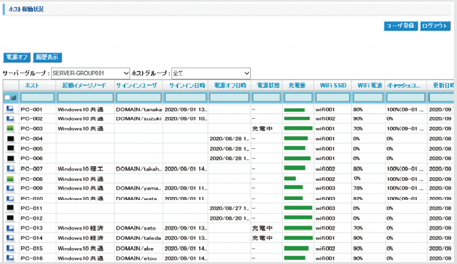457x264 pixels.
Task: Click the black PC-005 powered-off icon
Action: 10,148
